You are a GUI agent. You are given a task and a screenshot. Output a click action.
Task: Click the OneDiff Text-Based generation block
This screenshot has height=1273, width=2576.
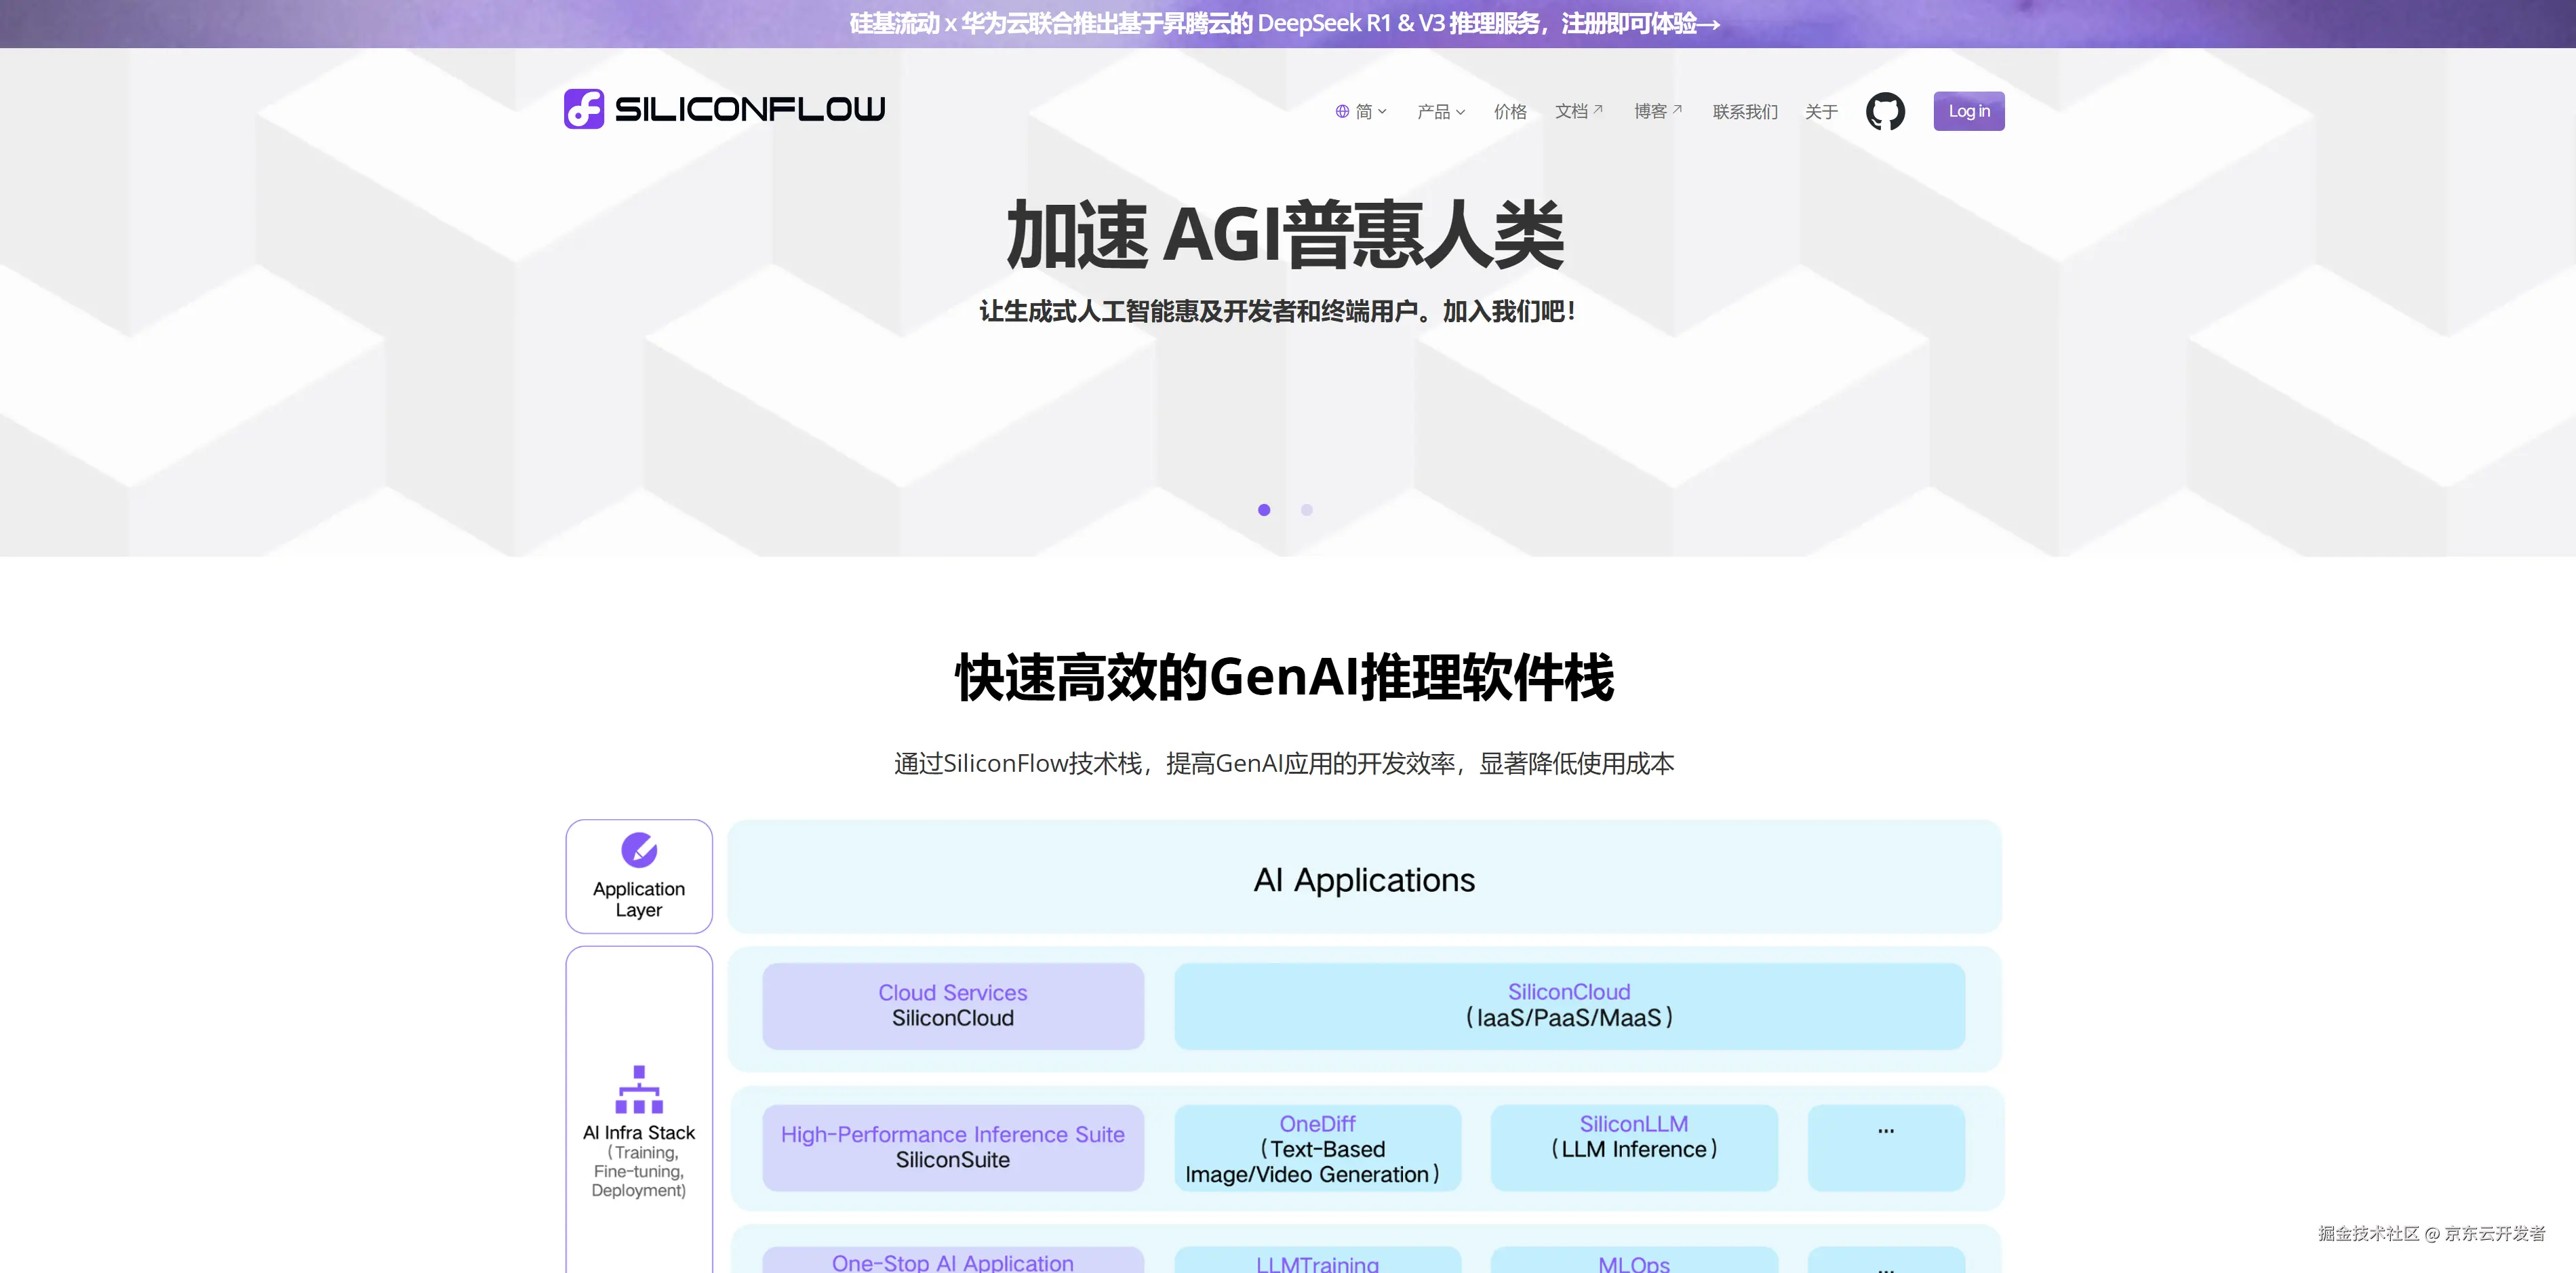coord(1317,1148)
